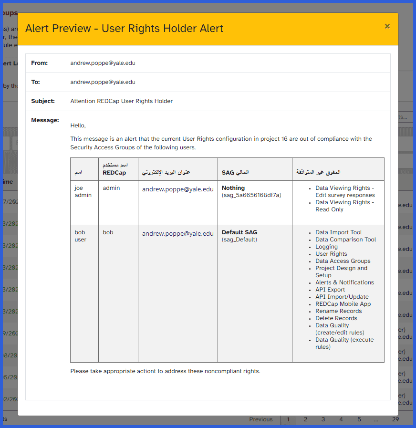The image size is (416, 428).
Task: Click 'Data Access Groups' list item
Action: pos(343,261)
